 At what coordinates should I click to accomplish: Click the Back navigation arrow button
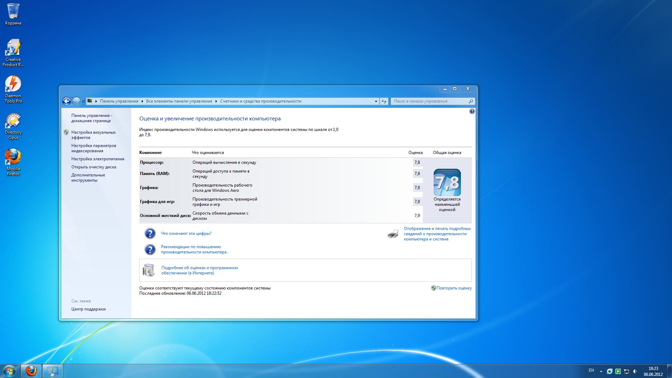(x=66, y=101)
